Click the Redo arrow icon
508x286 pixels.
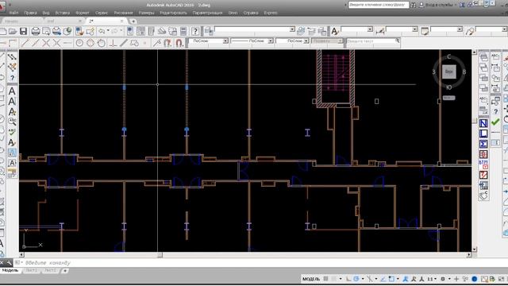(x=114, y=31)
